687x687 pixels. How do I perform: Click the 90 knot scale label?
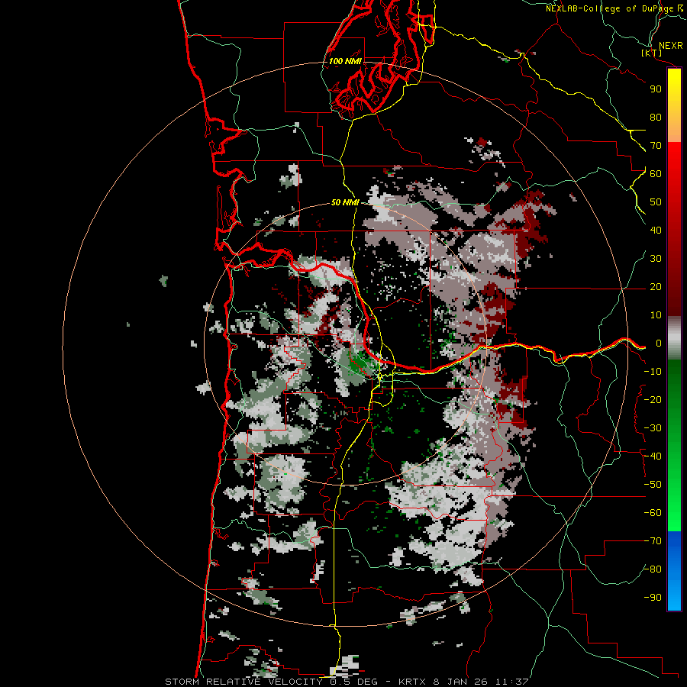(656, 89)
